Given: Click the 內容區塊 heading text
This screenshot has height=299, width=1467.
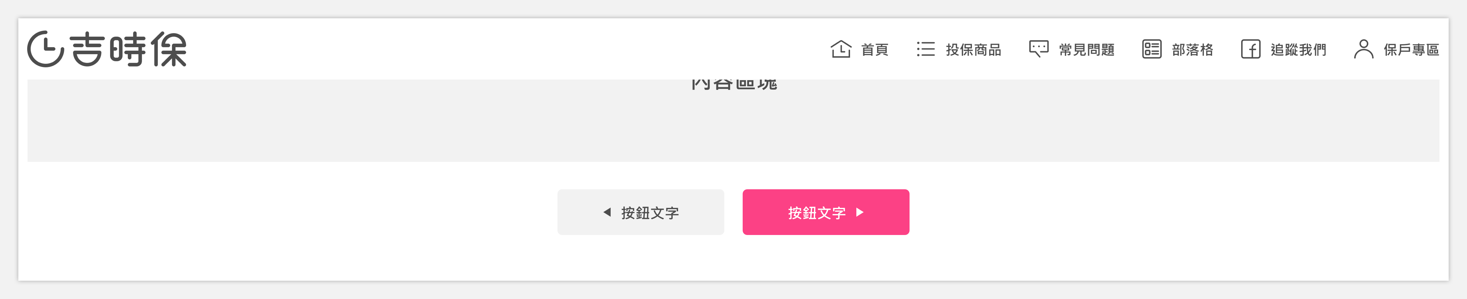Looking at the screenshot, I should [x=734, y=84].
